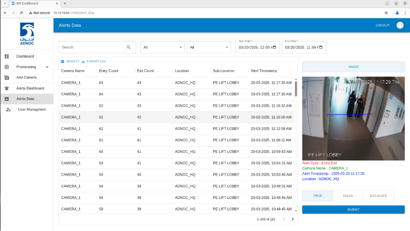Screen dimensions: 410x231
Task: Click the Start Date input field
Action: click(x=257, y=47)
